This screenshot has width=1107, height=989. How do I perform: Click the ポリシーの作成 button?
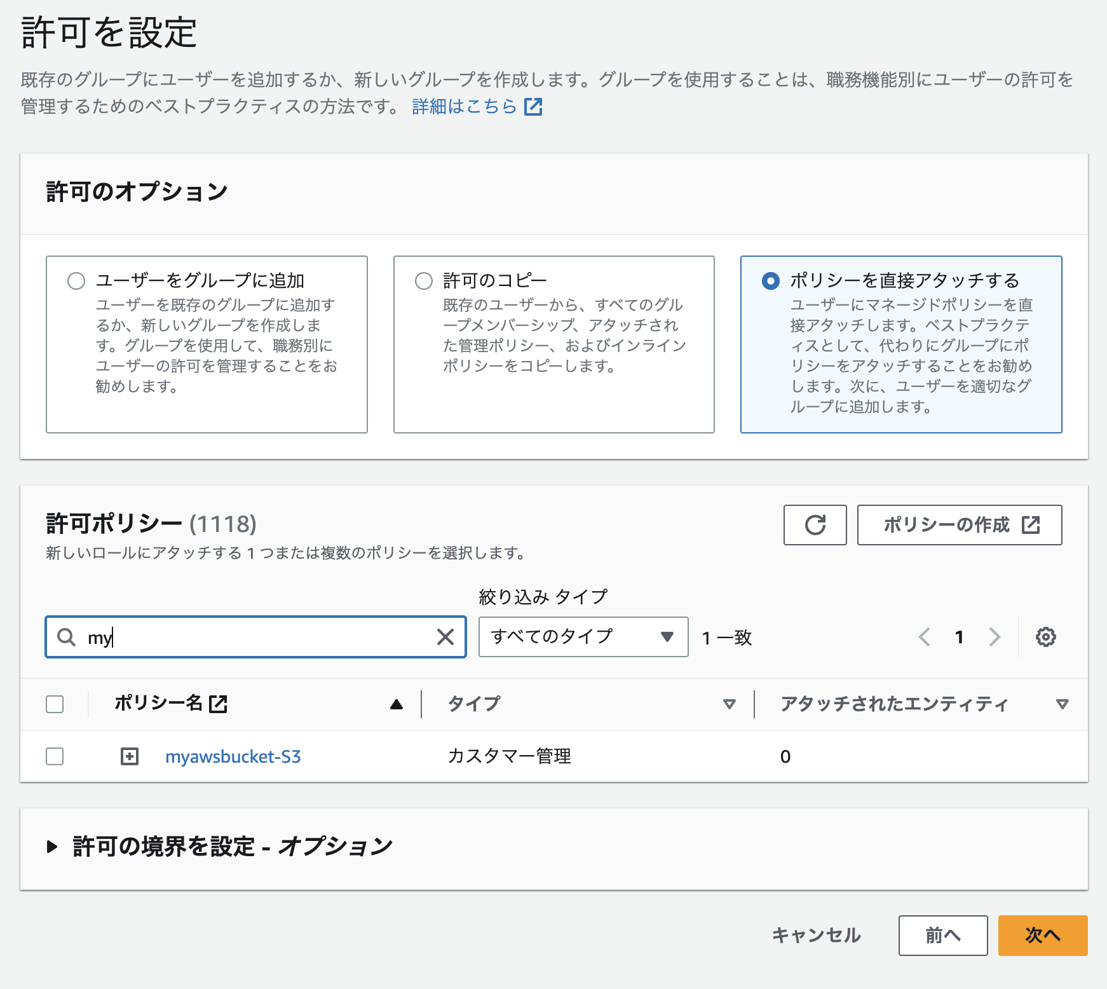click(959, 525)
